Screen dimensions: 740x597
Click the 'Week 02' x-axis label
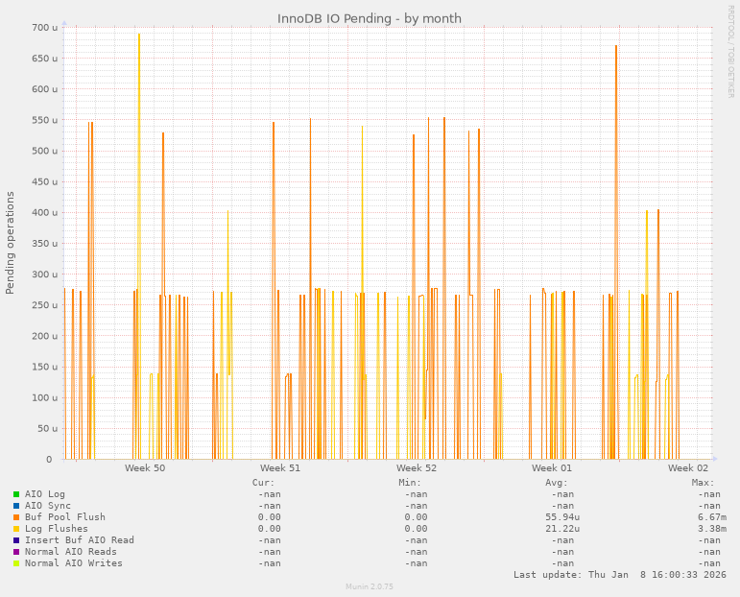tap(688, 468)
